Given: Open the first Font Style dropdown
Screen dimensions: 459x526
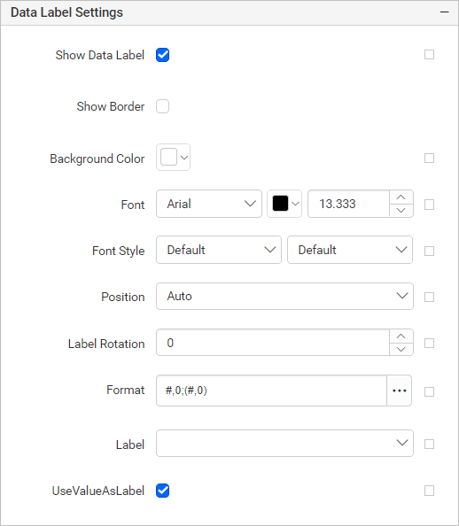Looking at the screenshot, I should [x=219, y=250].
